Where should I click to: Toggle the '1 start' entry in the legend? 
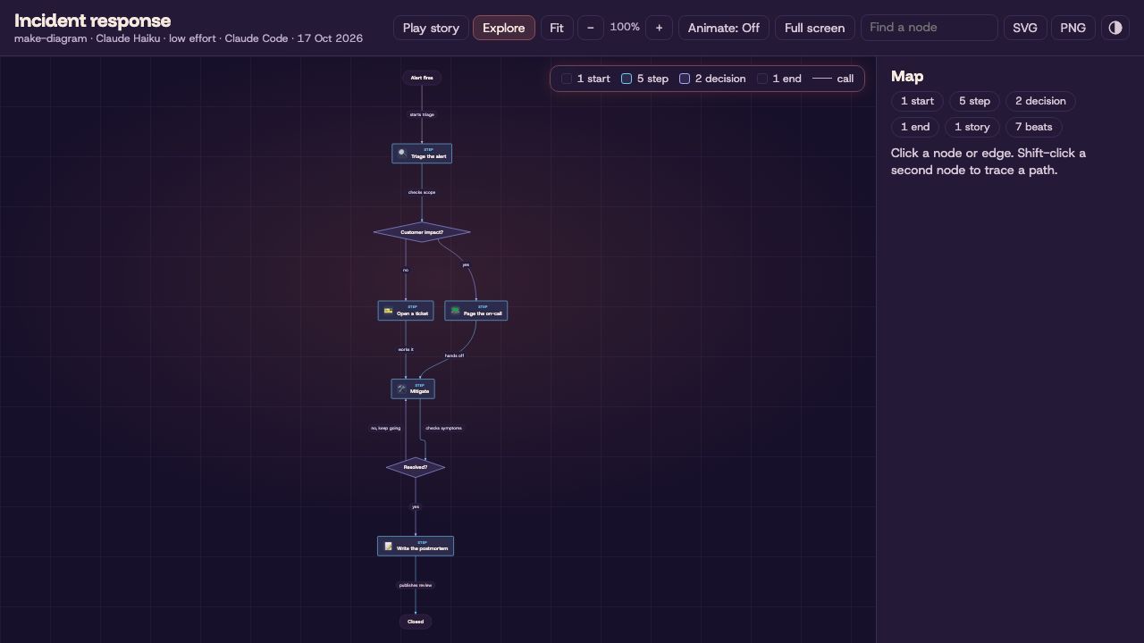pos(585,79)
